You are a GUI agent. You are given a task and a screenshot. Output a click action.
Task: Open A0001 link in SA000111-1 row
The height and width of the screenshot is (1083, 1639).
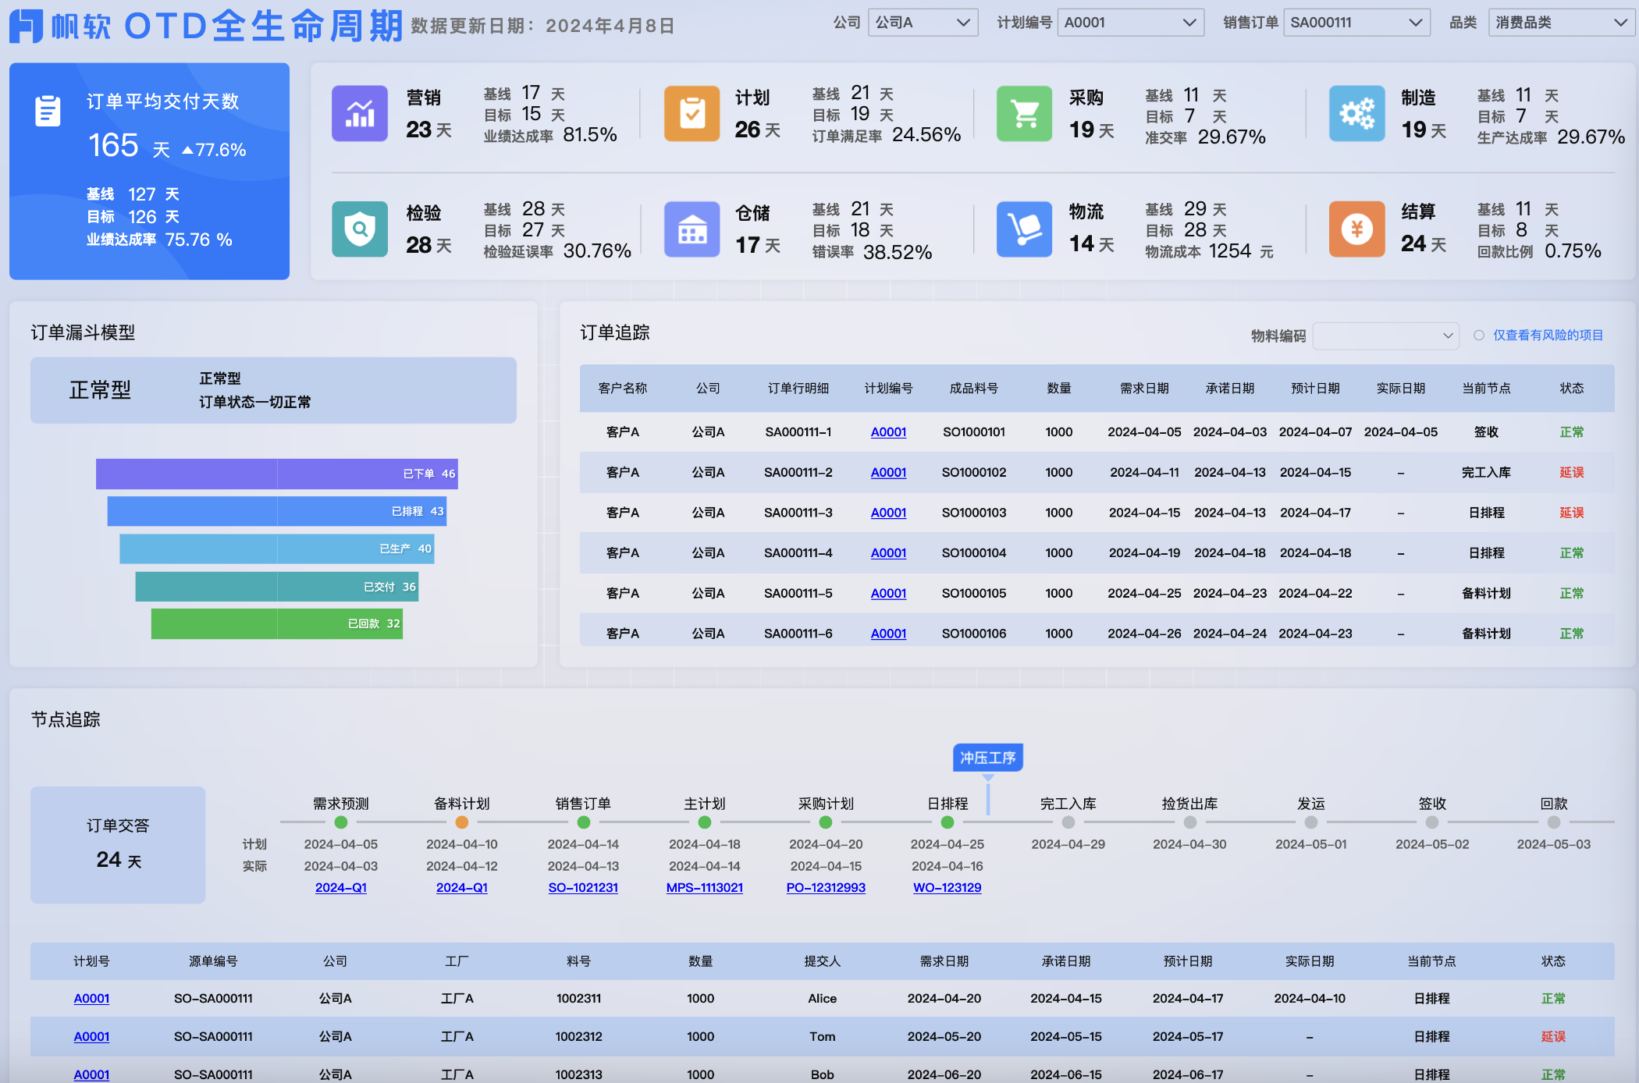click(888, 432)
